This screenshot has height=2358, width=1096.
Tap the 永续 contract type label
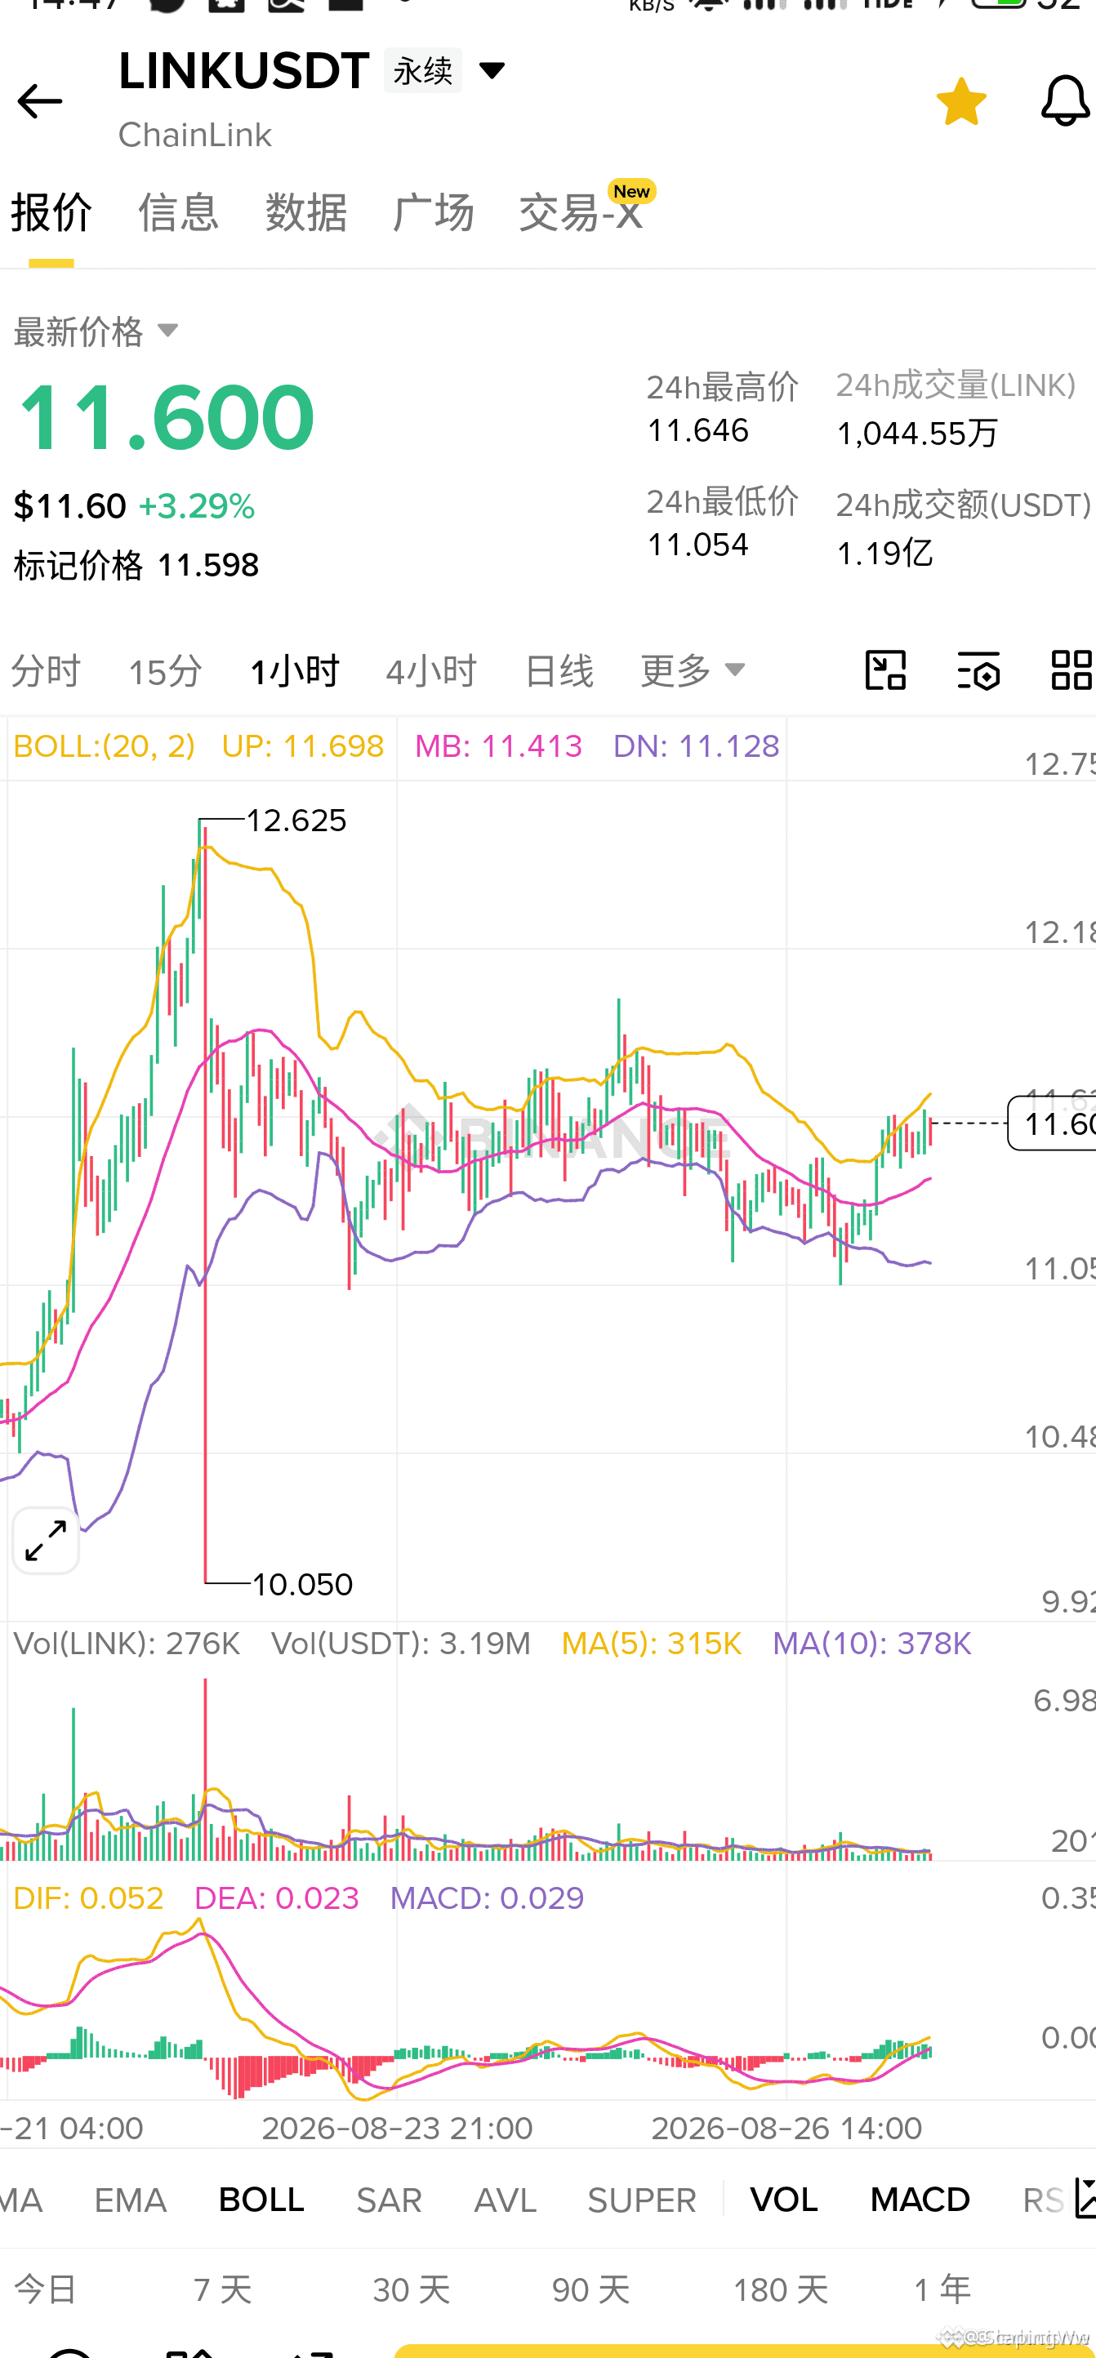[422, 70]
